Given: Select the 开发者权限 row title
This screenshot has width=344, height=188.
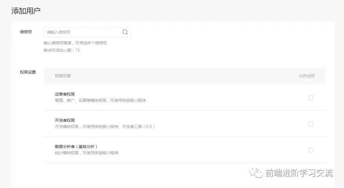Looking at the screenshot, I should pyautogui.click(x=65, y=121).
